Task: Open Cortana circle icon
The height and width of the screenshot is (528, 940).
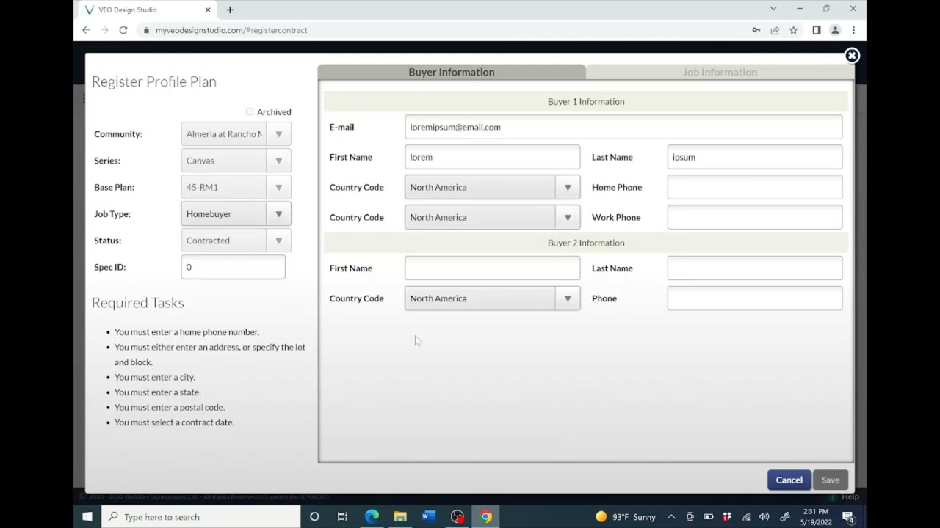Action: point(314,516)
